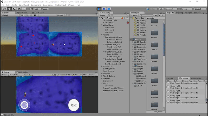Select the Hand tool in the toolbar

4,9
